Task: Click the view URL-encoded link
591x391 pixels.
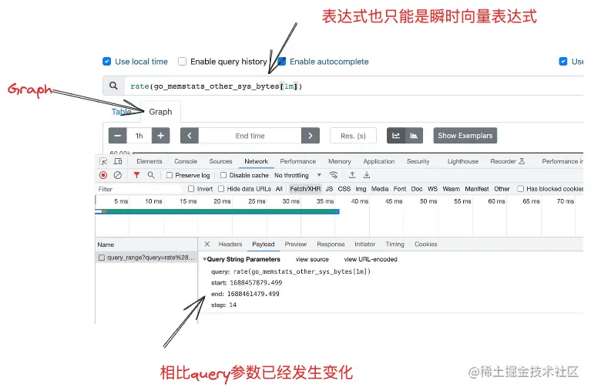Action: click(x=371, y=259)
